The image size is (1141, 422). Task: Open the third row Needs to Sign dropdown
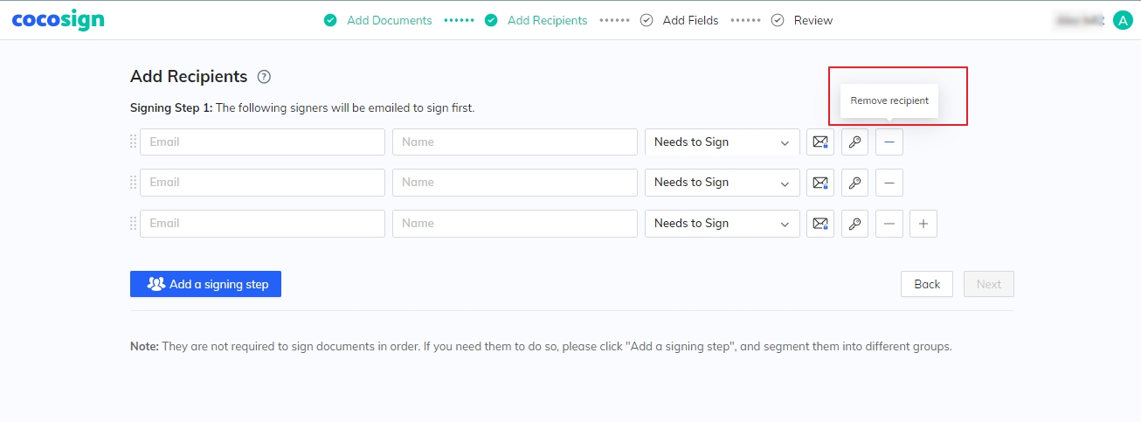(723, 224)
